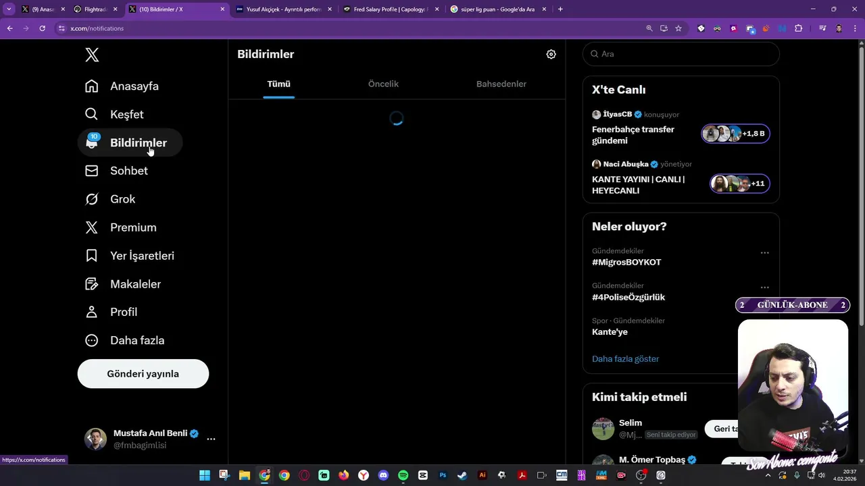865x486 pixels.
Task: Switch to süper lig puan Google tab
Action: tap(498, 9)
